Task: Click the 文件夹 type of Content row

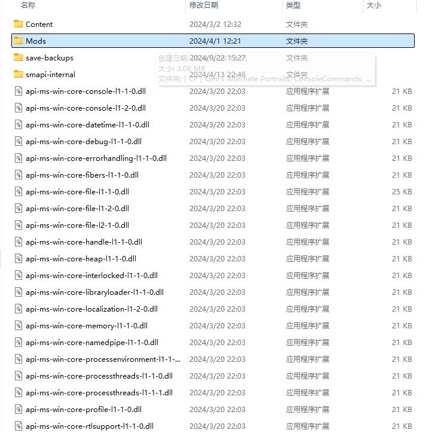Action: pos(296,25)
